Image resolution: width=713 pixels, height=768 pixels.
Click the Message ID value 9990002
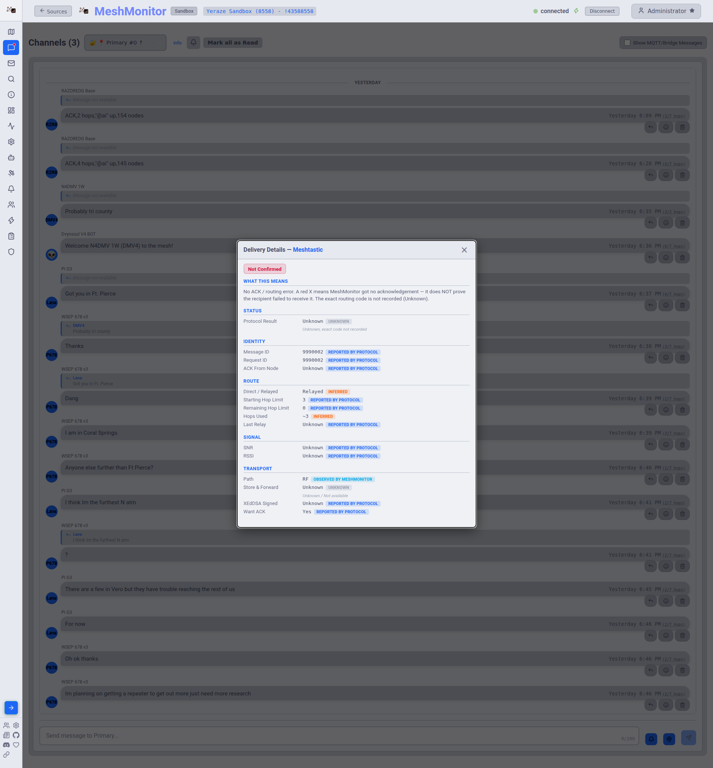313,352
